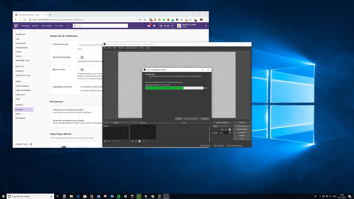354x199 pixels.
Task: Add a new source in OBS
Action: (x=132, y=141)
